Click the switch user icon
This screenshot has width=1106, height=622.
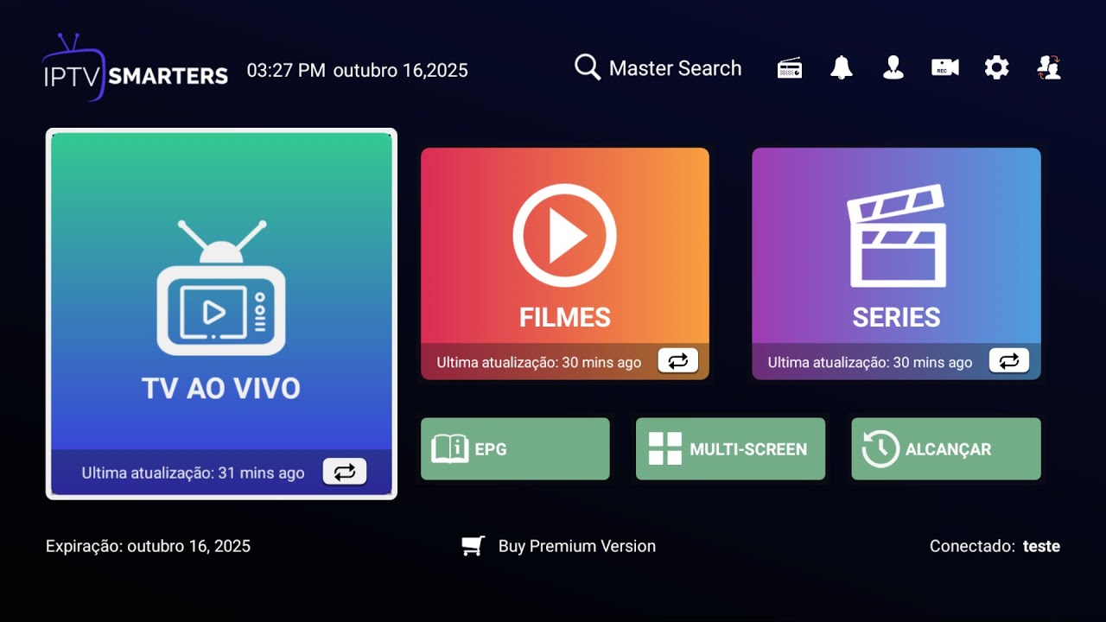coord(1049,67)
